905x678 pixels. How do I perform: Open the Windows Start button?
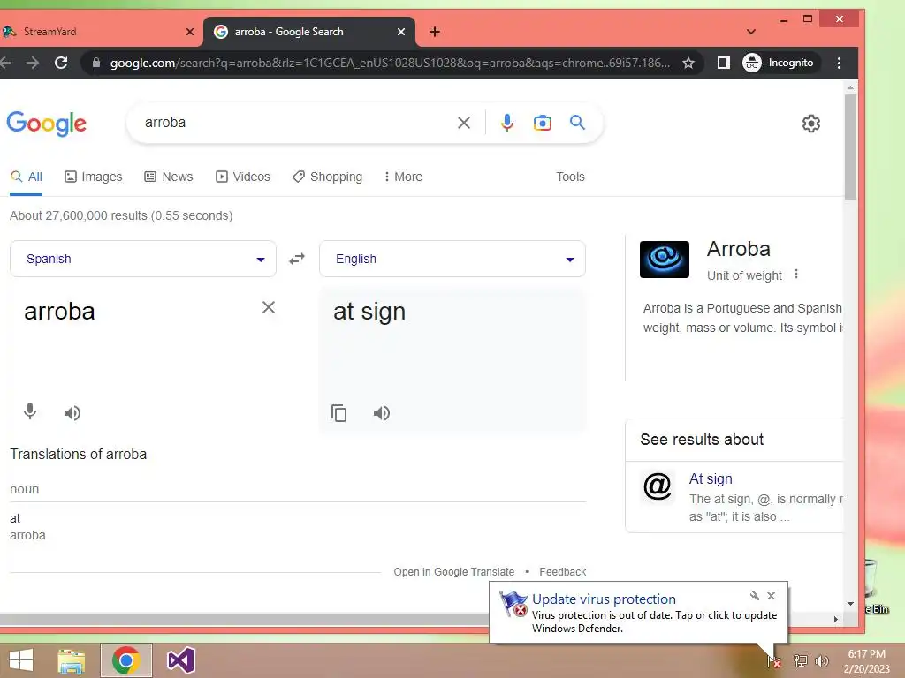point(21,660)
